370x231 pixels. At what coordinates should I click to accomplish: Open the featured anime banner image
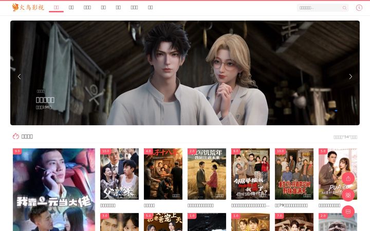coord(185,73)
